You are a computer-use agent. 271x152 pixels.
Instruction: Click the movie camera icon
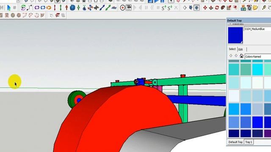[x=129, y=8]
